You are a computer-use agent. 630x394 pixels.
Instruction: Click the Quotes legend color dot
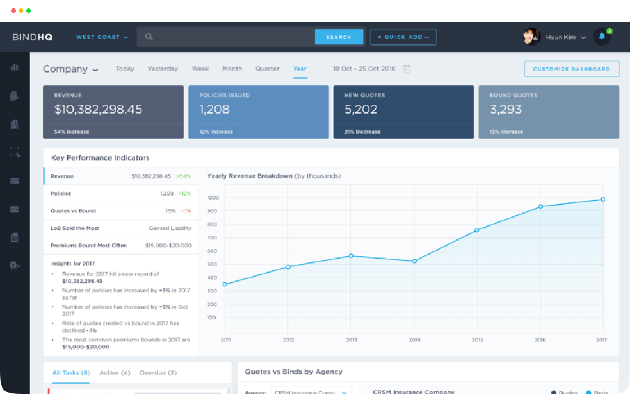[554, 392]
